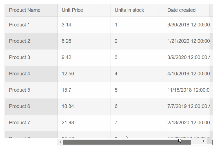Select the Product 2 row name cell
This screenshot has height=146, width=213.
(x=19, y=41)
